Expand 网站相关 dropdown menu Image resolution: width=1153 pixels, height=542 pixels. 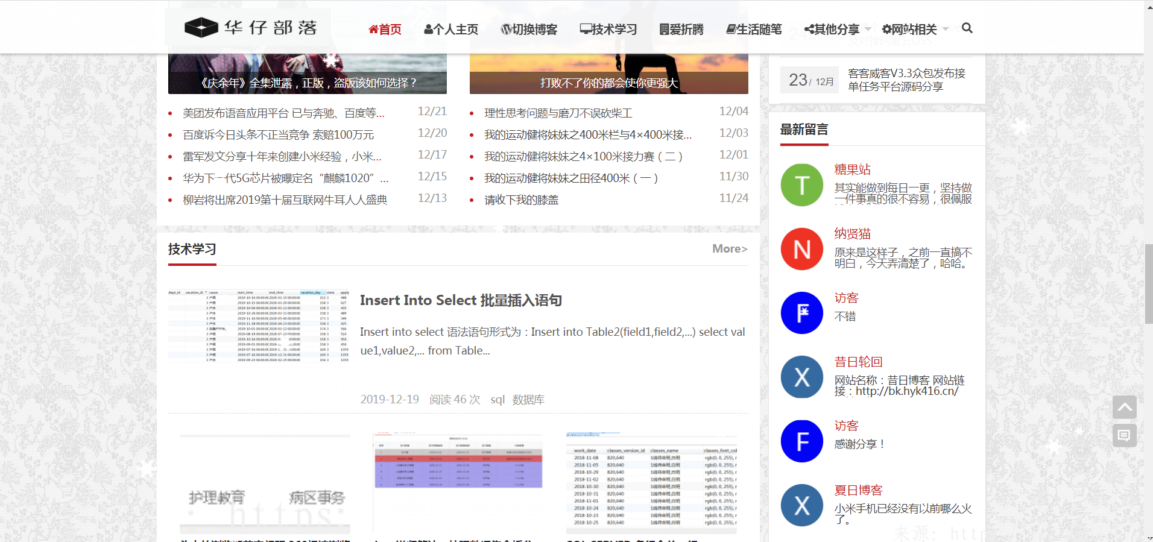915,30
